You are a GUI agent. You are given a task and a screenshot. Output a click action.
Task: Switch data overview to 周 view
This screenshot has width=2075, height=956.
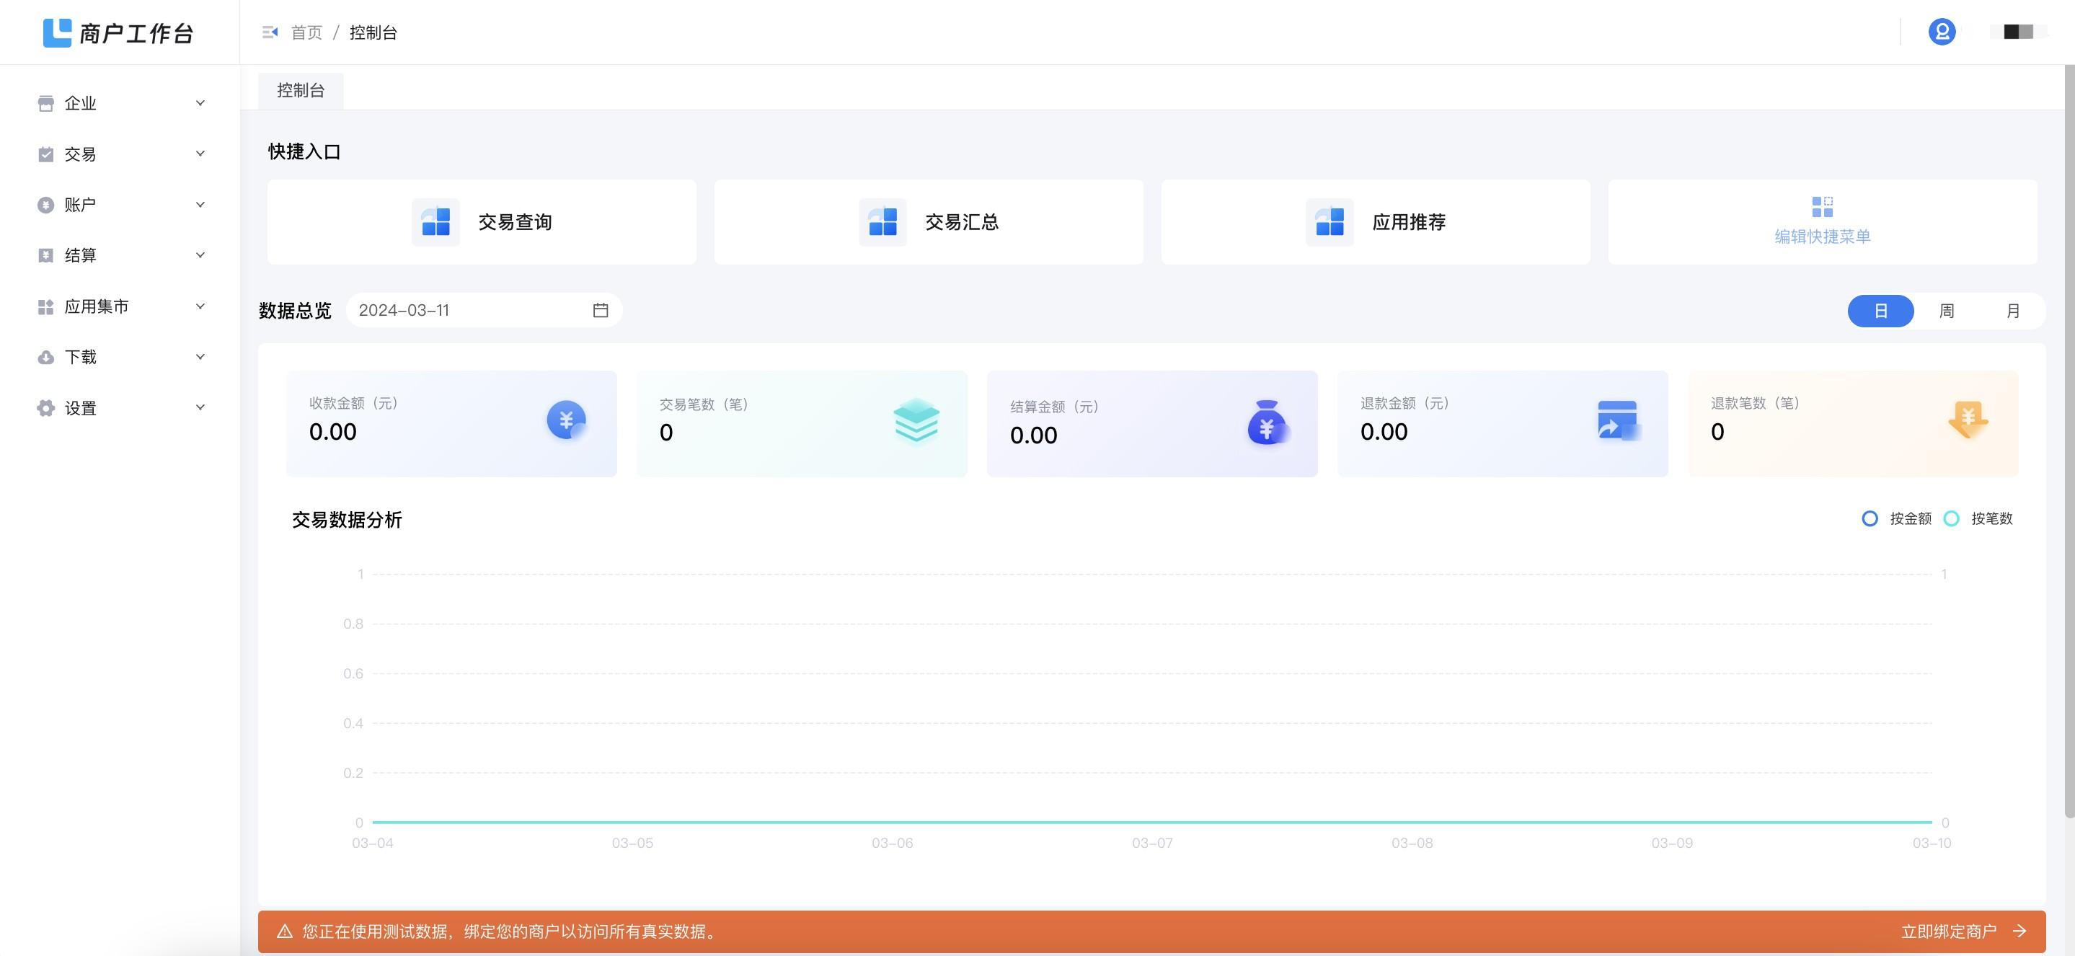1947,311
